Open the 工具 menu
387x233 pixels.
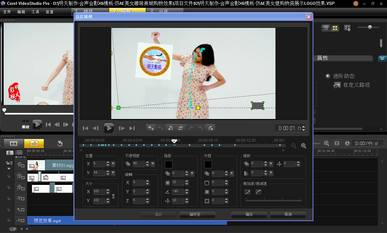point(35,12)
